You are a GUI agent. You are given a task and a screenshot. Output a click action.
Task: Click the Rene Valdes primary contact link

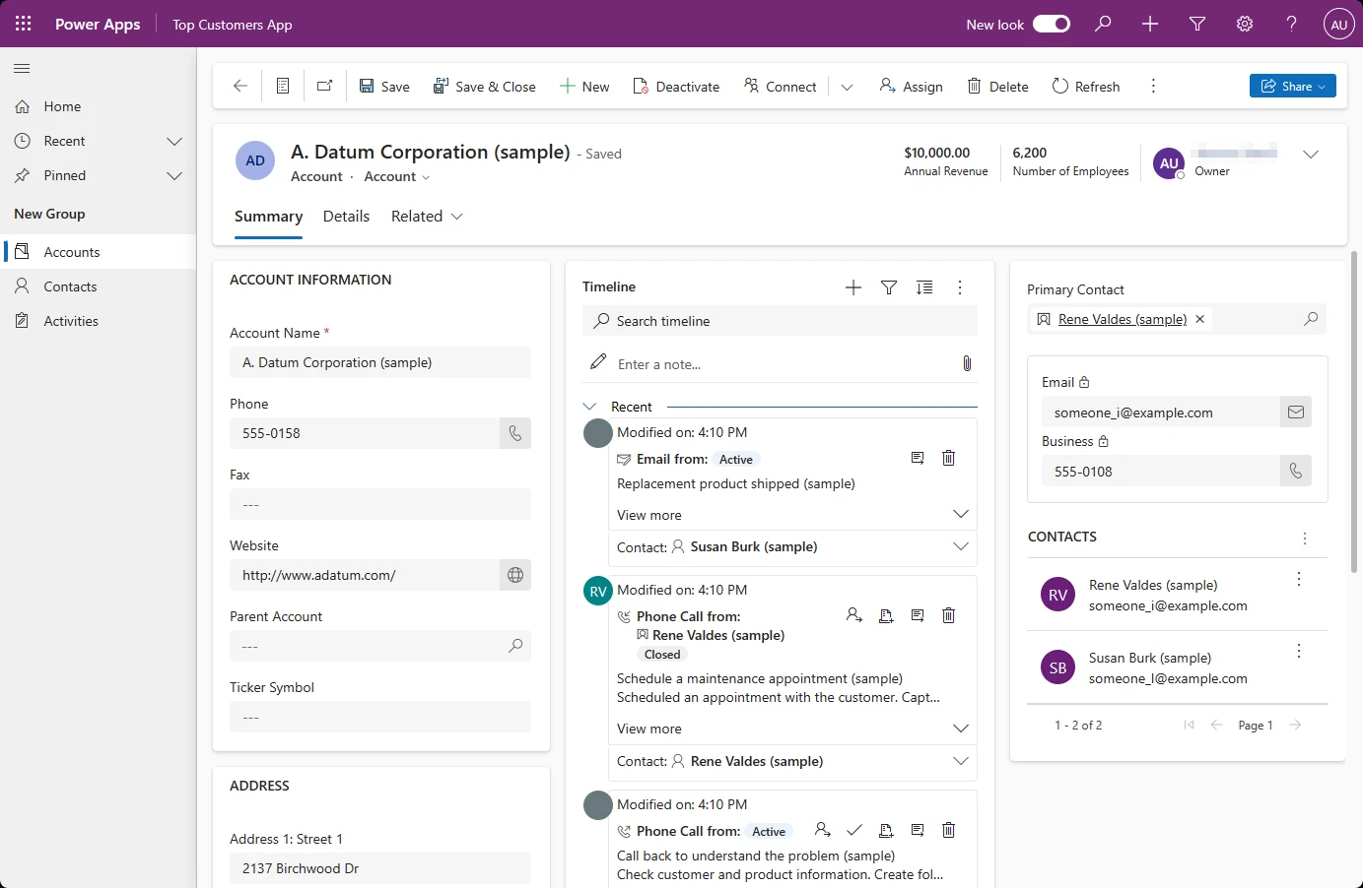[x=1121, y=318]
